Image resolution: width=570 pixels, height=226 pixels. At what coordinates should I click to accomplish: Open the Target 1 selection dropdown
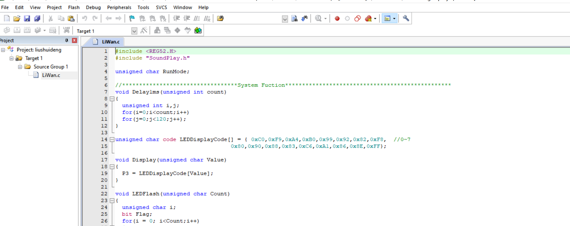tap(134, 31)
